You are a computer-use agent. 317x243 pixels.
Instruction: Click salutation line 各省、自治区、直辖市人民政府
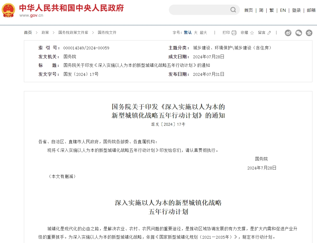tap(98, 142)
